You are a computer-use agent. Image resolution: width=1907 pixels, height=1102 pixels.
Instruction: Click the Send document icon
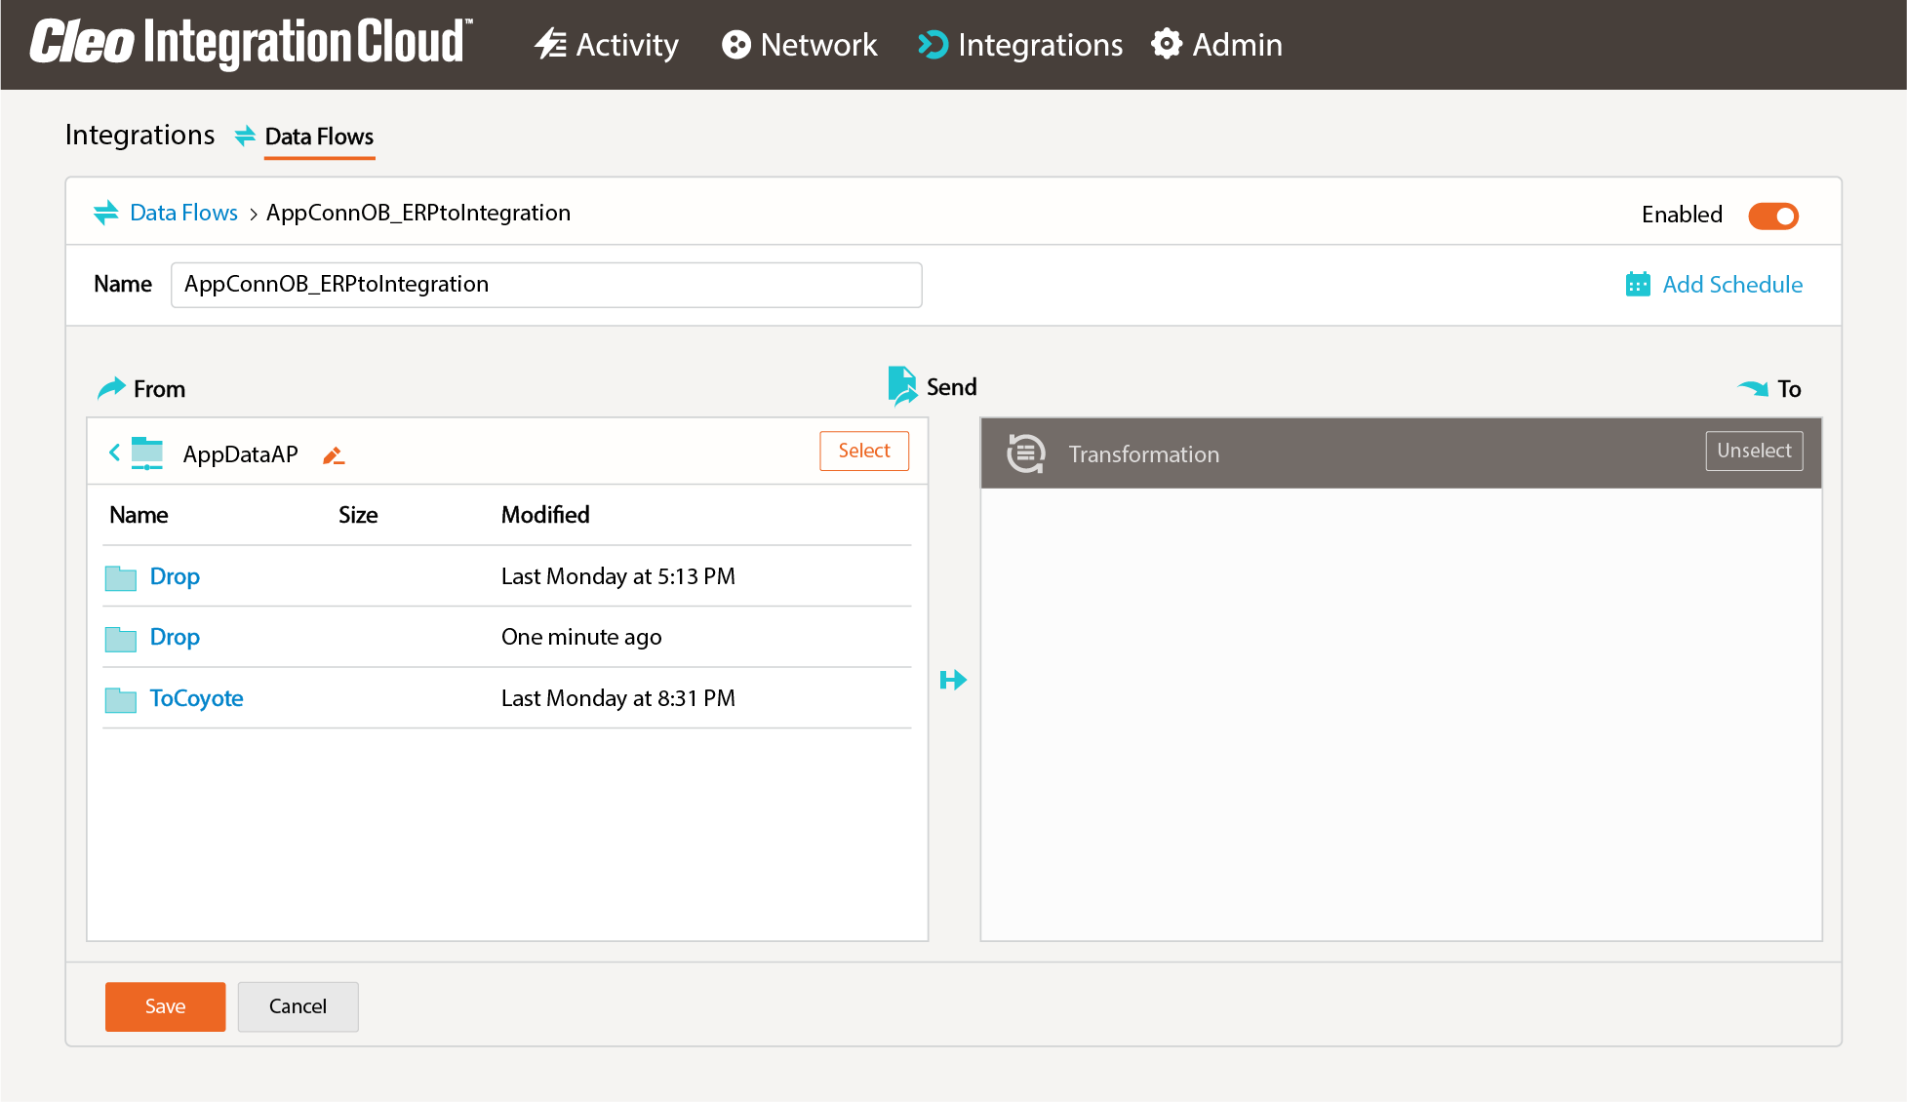(901, 384)
